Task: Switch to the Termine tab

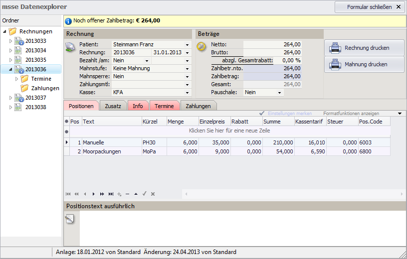Action: coord(164,106)
